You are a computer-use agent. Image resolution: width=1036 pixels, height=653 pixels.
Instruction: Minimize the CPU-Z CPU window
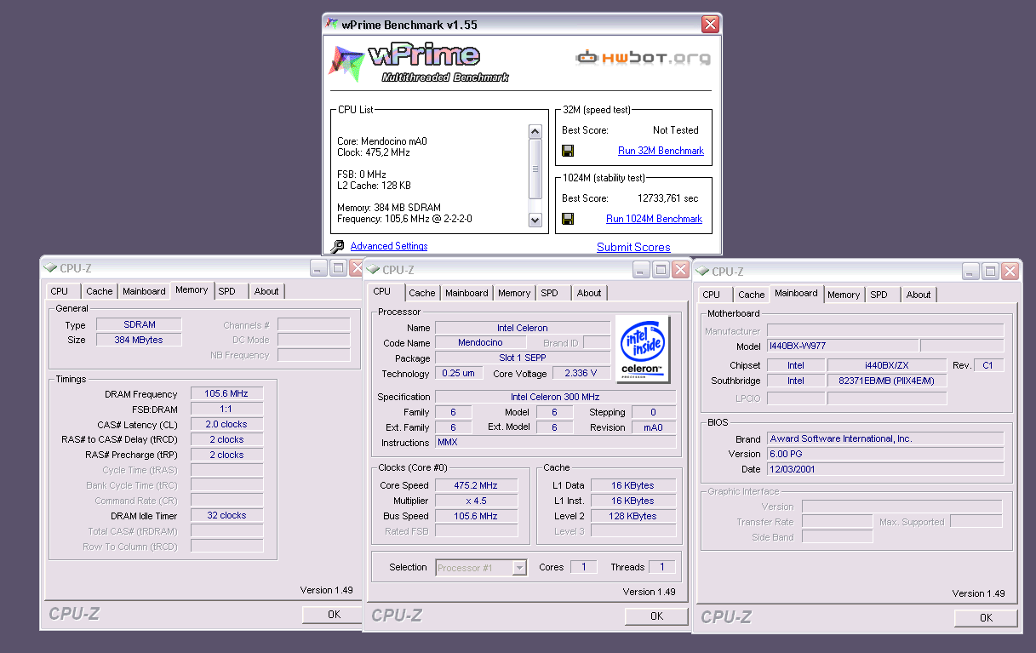[641, 270]
